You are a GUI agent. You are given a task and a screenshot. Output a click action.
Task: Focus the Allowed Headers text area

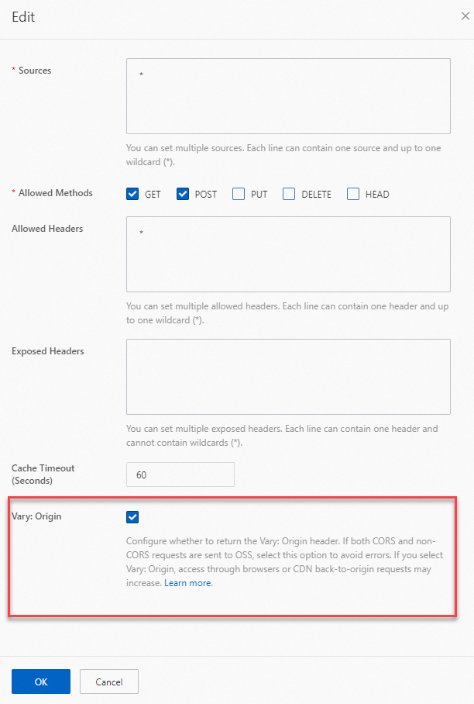tap(288, 254)
